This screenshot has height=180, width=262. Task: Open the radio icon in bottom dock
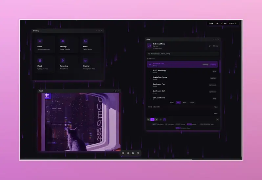coord(128,153)
